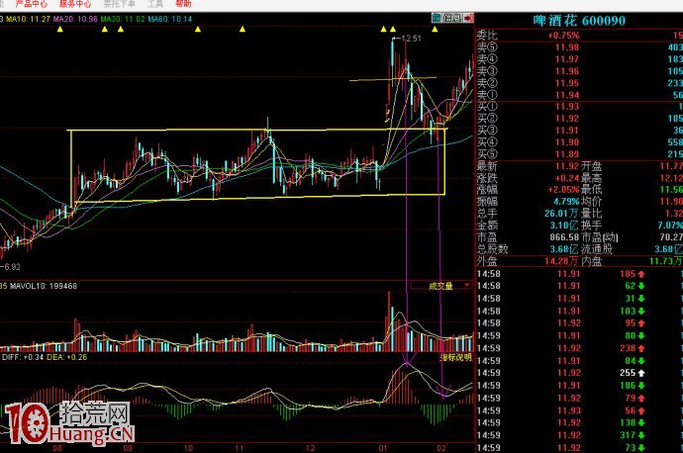This screenshot has height=453, width=683.
Task: Click the 振幅 4.79% value
Action: coord(566,202)
